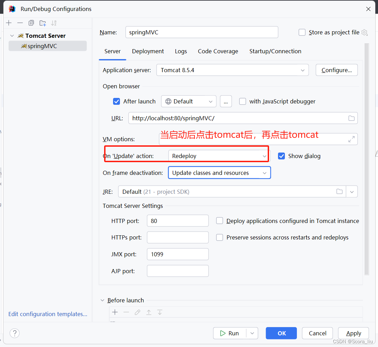This screenshot has height=347, width=378.
Task: Switch to the Startup/Connection tab
Action: [275, 51]
